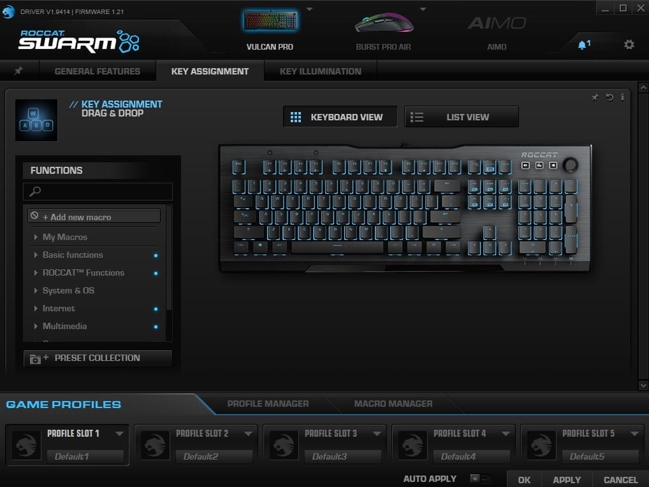Switch to the Macro Manager tab
Viewport: 649px width, 487px height.
click(393, 404)
